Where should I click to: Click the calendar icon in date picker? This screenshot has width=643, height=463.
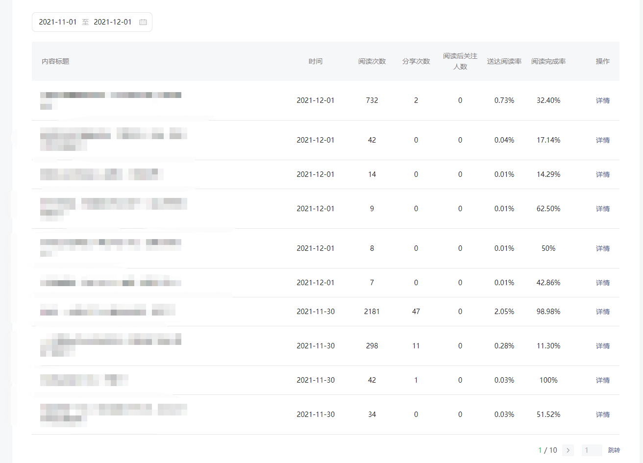click(x=143, y=22)
